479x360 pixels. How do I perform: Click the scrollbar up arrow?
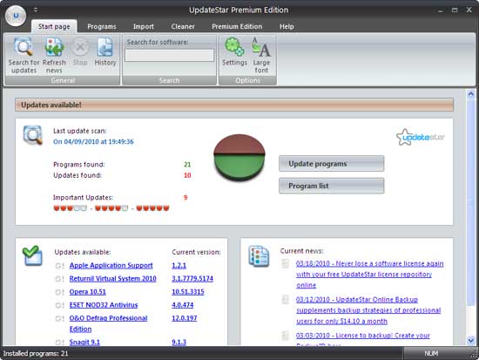pyautogui.click(x=471, y=94)
